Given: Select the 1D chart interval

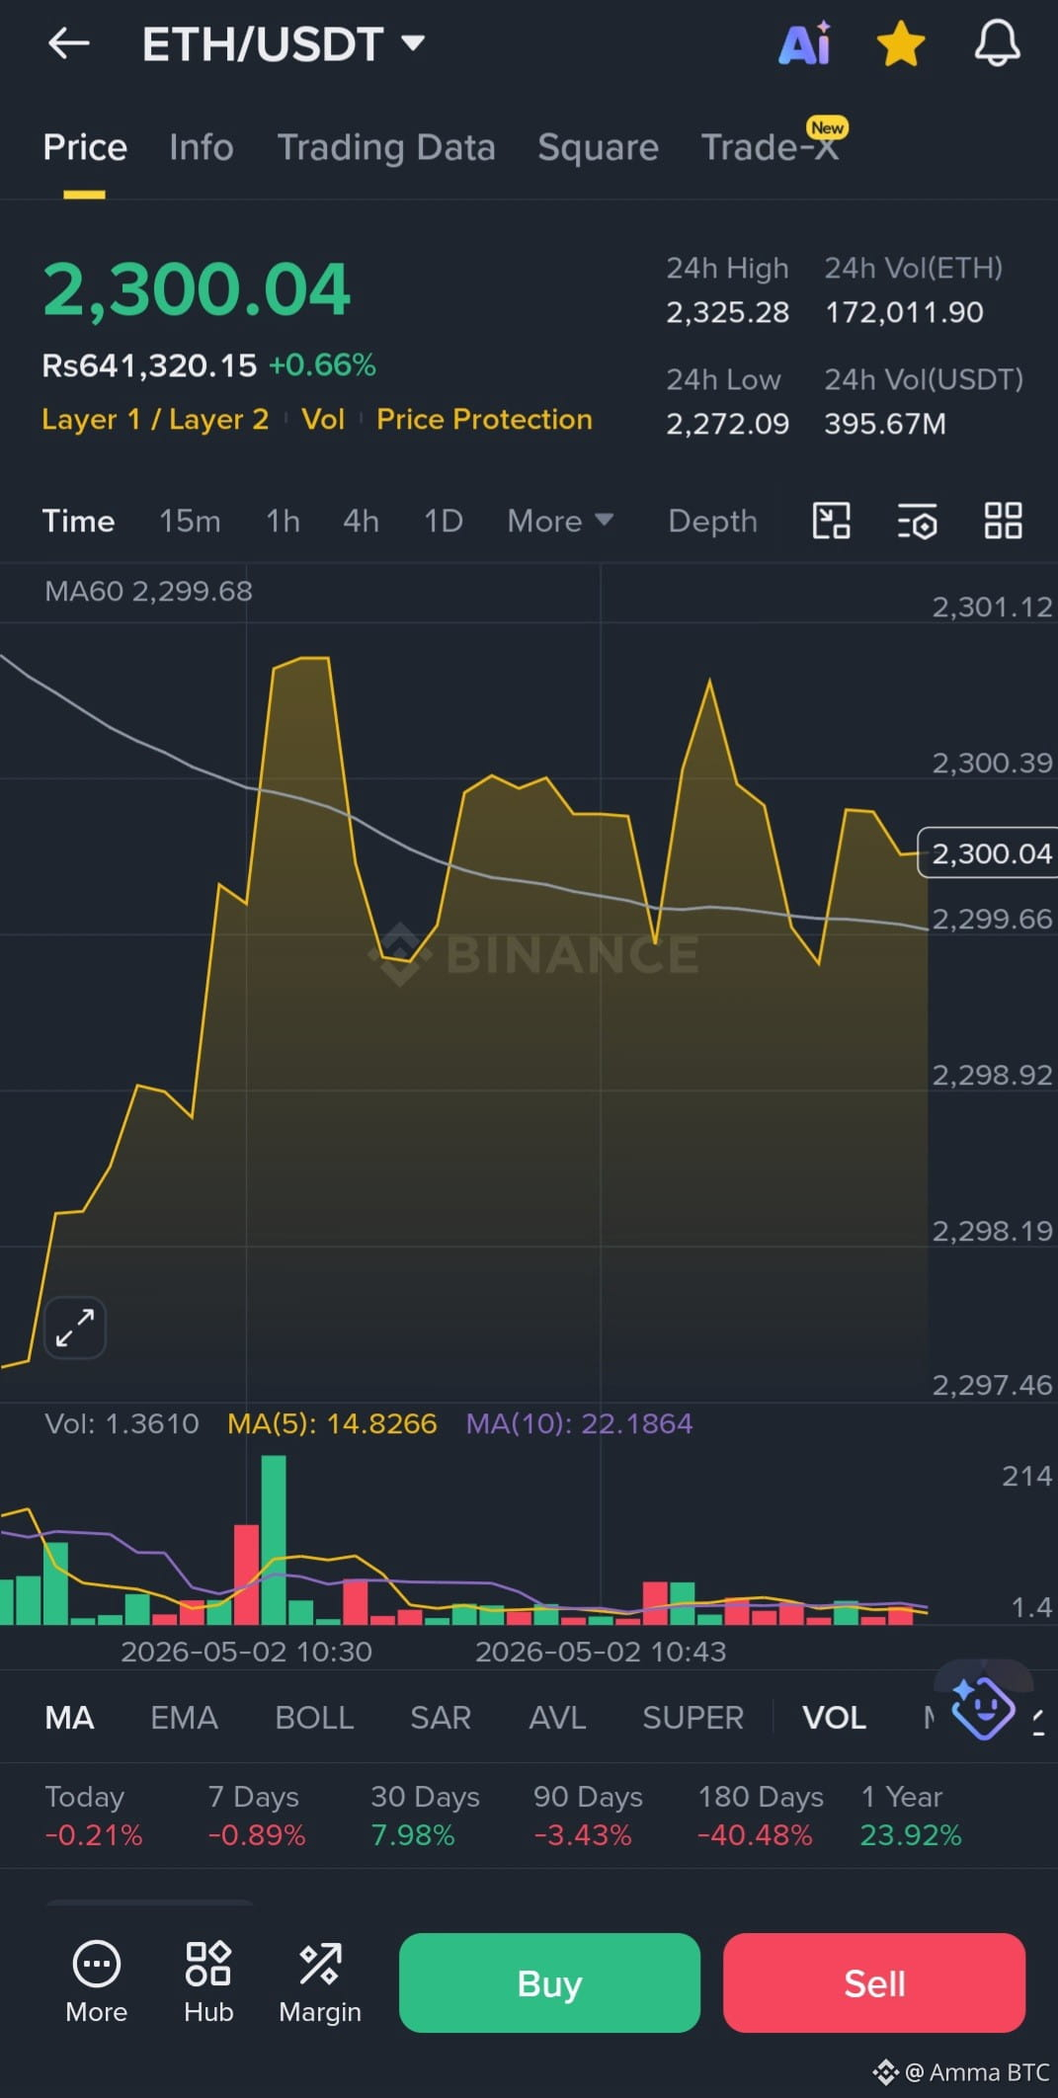Looking at the screenshot, I should coord(443,521).
